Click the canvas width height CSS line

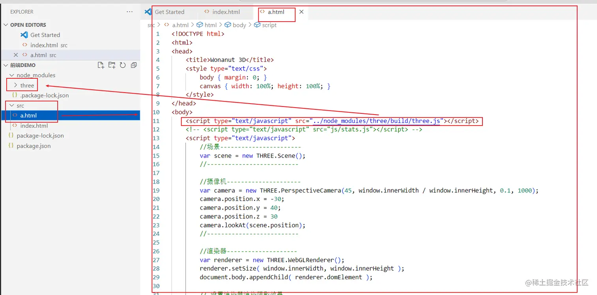coord(265,86)
